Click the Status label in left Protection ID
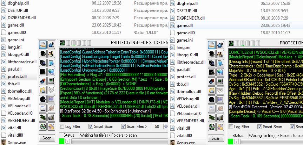This screenshot has height=145, width=303. click(69, 135)
